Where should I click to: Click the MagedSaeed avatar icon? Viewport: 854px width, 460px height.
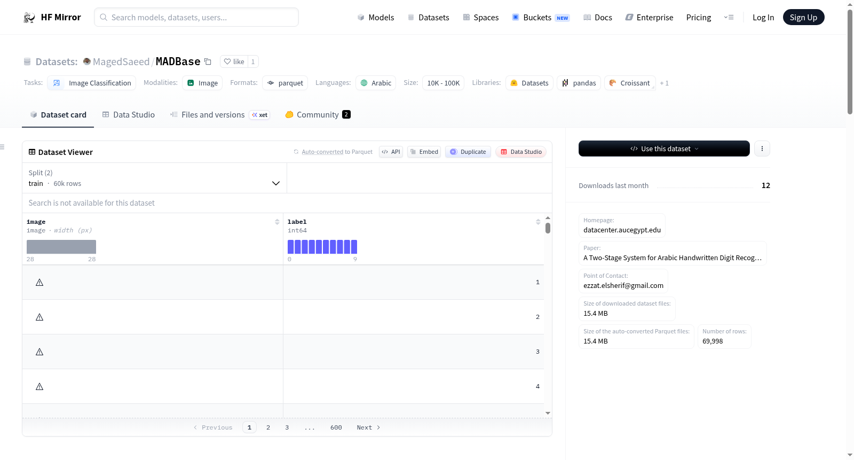pyautogui.click(x=87, y=61)
